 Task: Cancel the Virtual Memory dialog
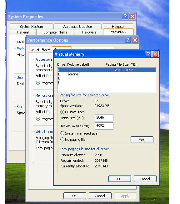click(145, 179)
